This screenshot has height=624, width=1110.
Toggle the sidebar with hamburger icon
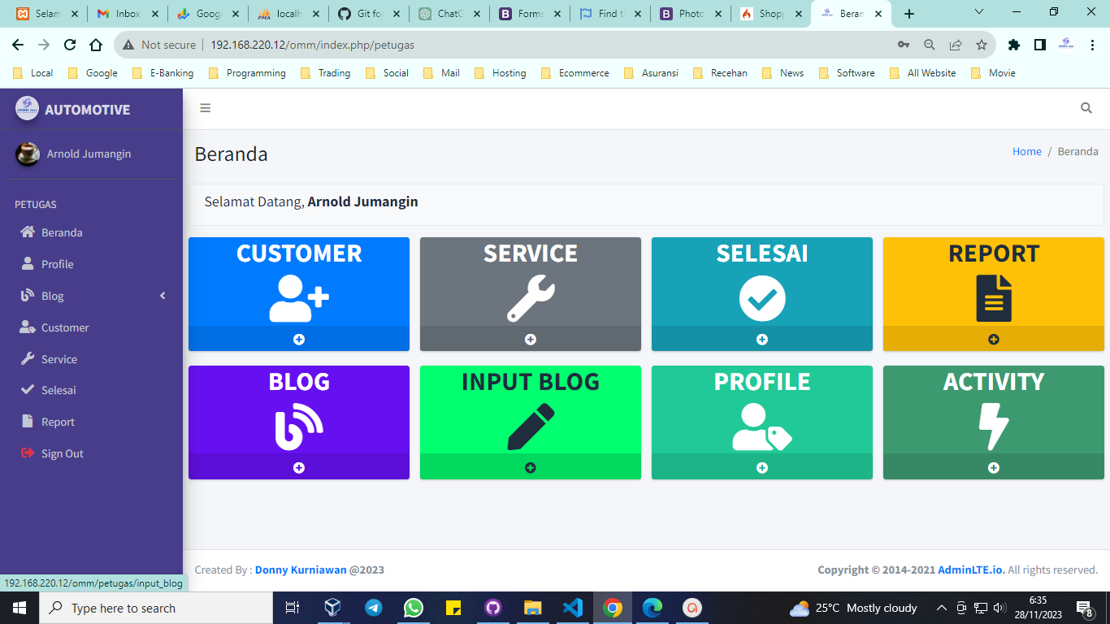(x=206, y=108)
